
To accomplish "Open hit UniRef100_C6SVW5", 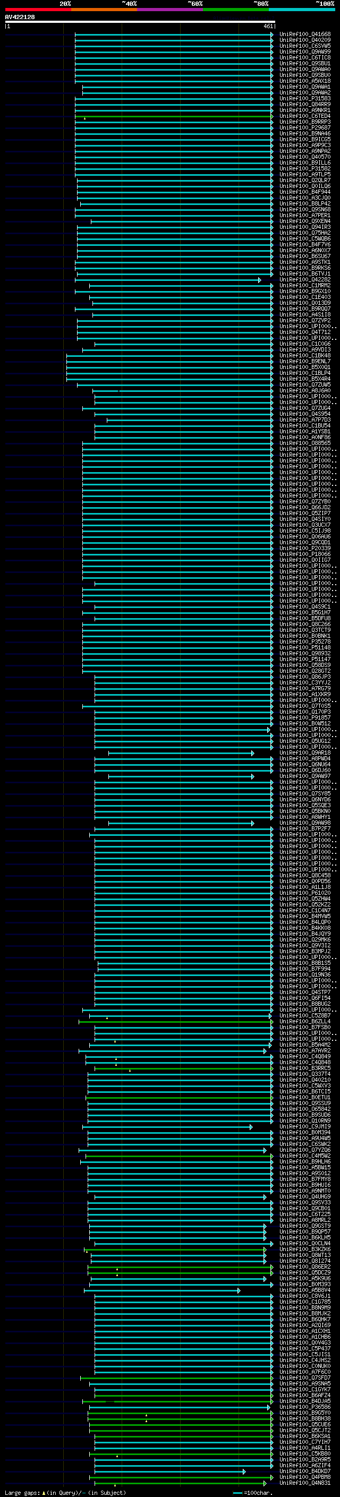I will click(305, 46).
